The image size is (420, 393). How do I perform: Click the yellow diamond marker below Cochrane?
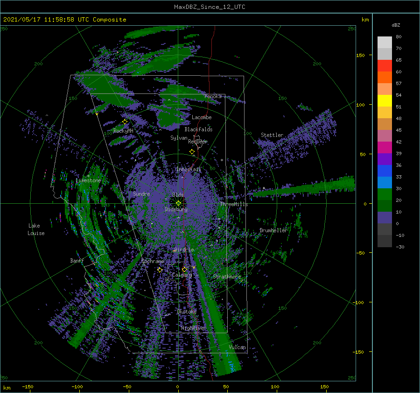click(x=160, y=270)
